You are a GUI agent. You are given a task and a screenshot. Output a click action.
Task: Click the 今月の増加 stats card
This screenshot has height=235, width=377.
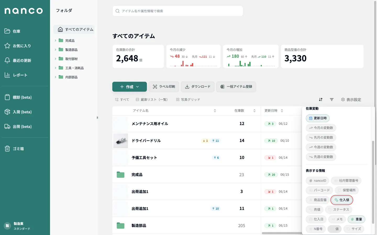coord(251,56)
